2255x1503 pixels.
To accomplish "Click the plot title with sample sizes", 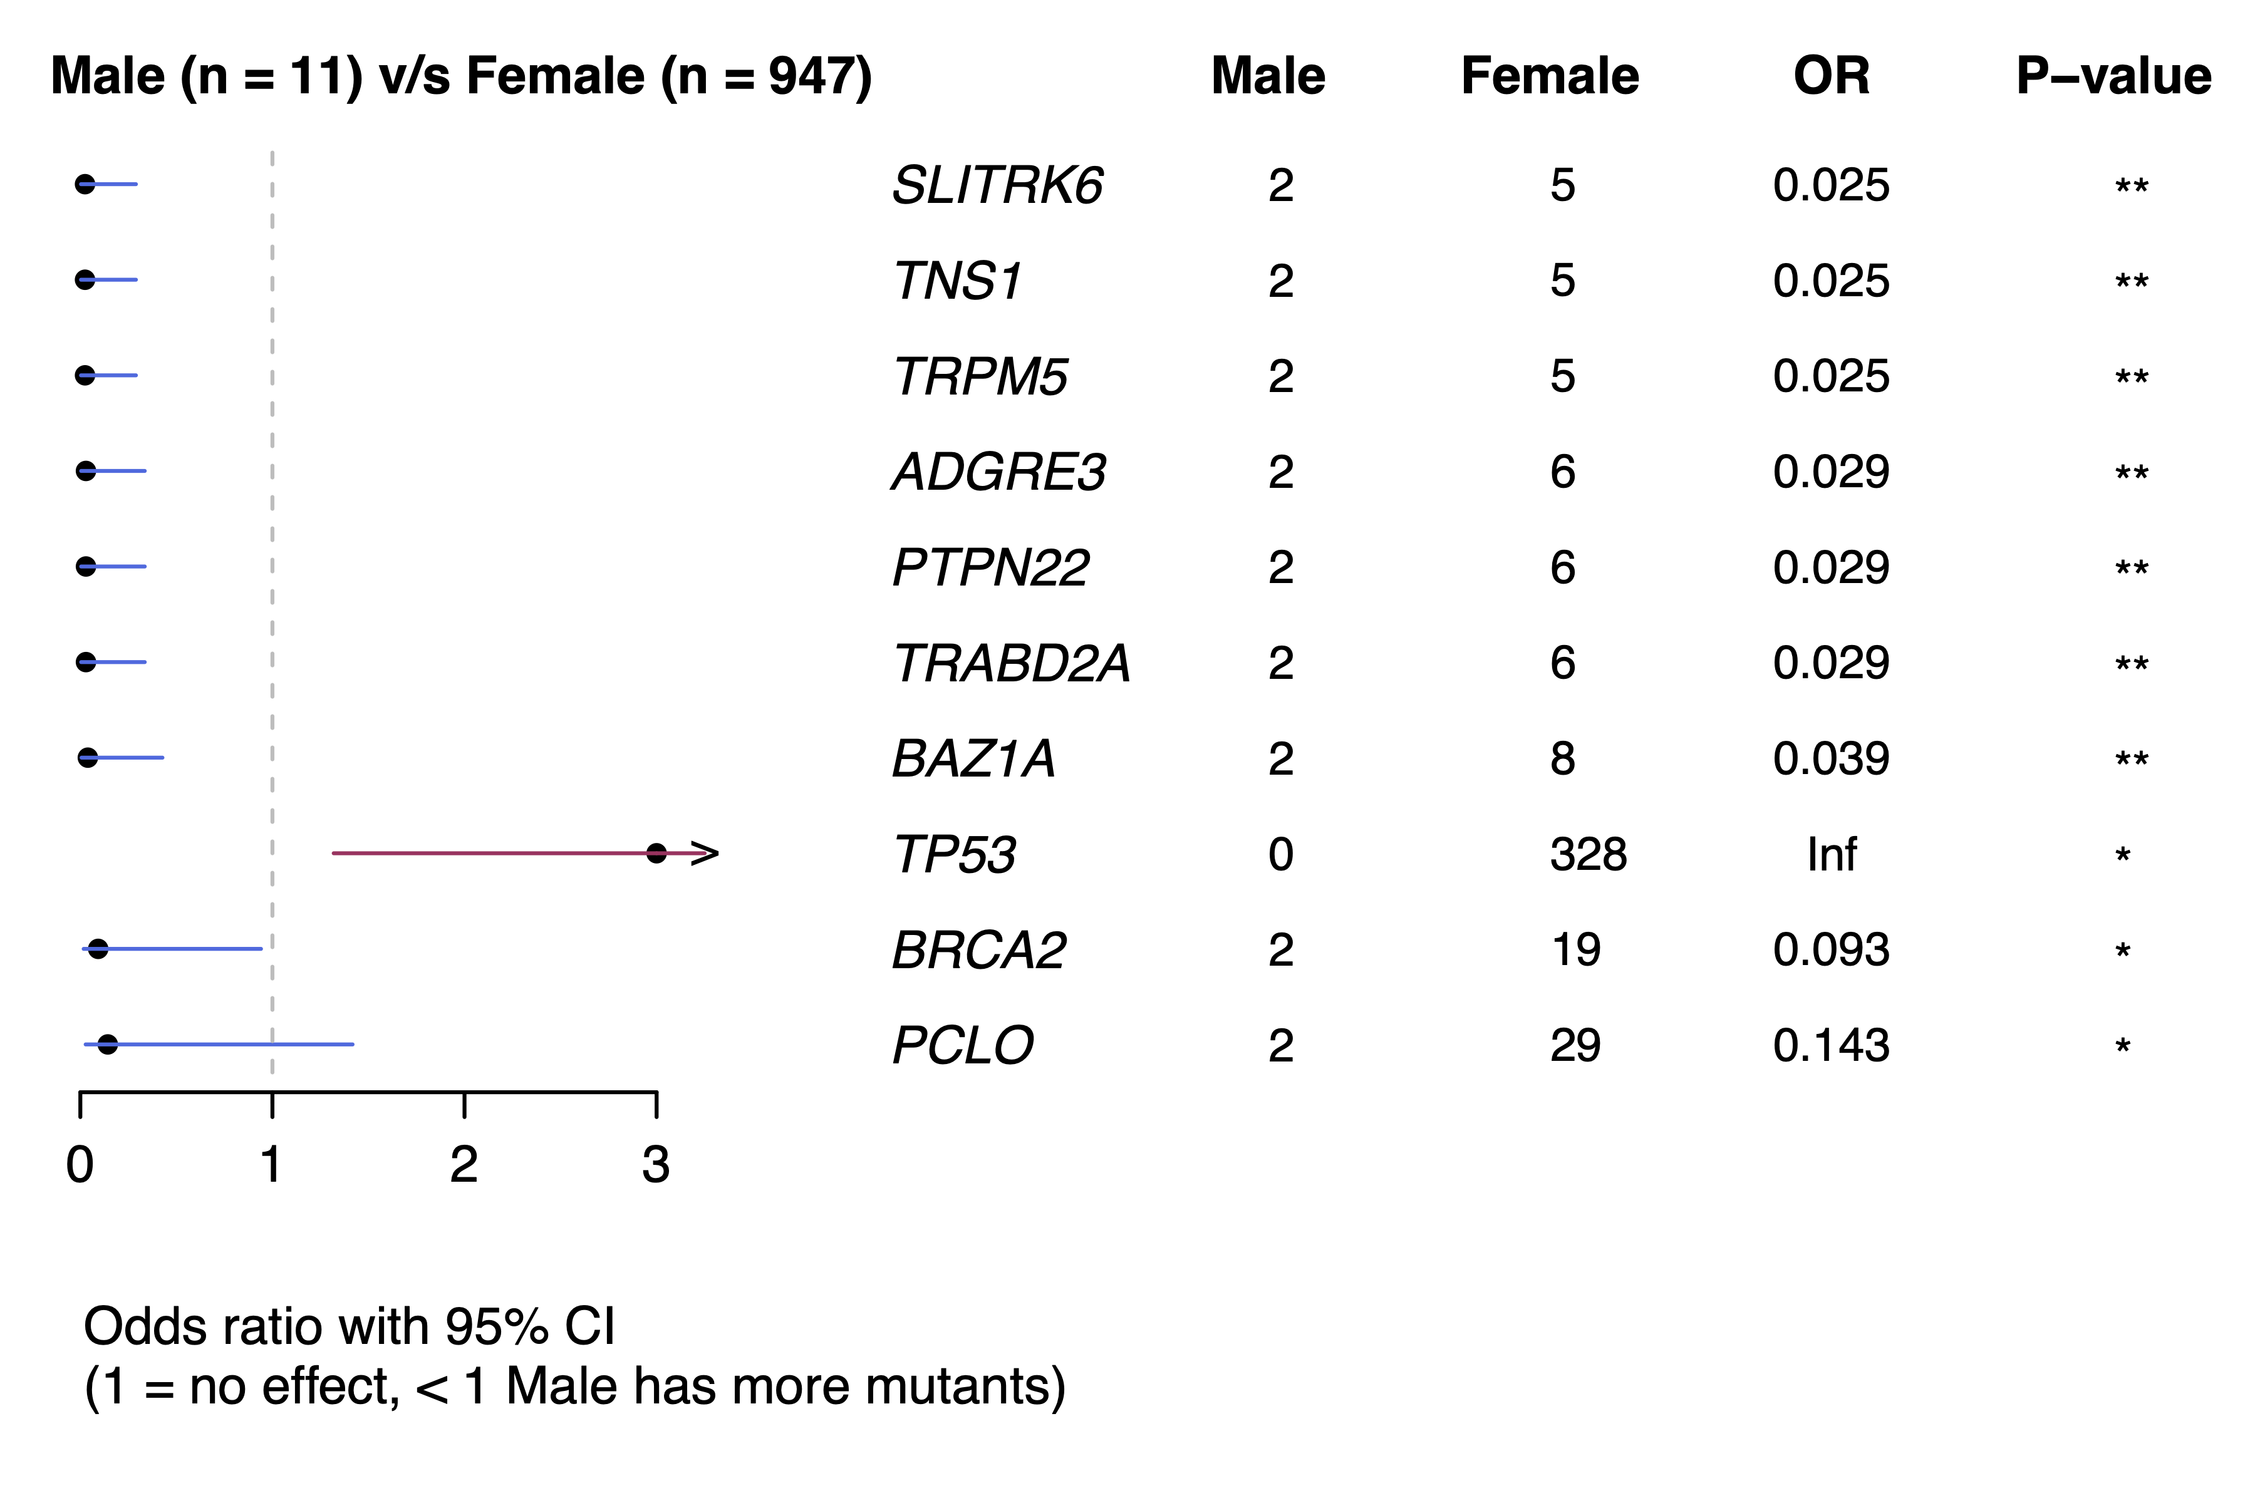I will pyautogui.click(x=461, y=76).
